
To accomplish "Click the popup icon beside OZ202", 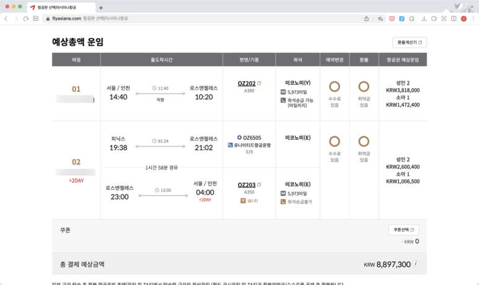I will click(x=259, y=83).
